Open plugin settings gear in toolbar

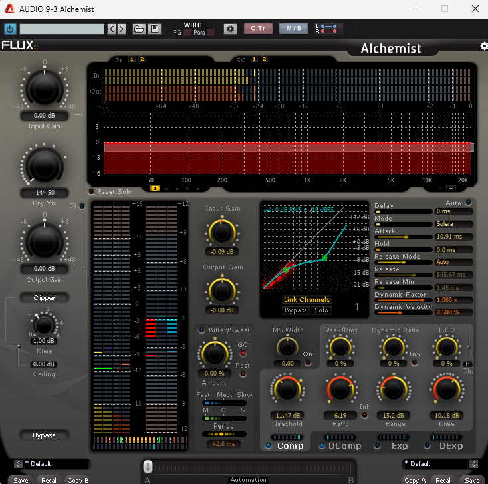tap(230, 29)
